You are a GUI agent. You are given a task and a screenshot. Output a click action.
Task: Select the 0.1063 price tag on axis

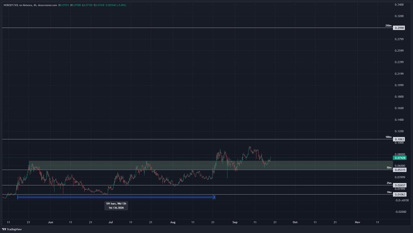[x=399, y=139]
